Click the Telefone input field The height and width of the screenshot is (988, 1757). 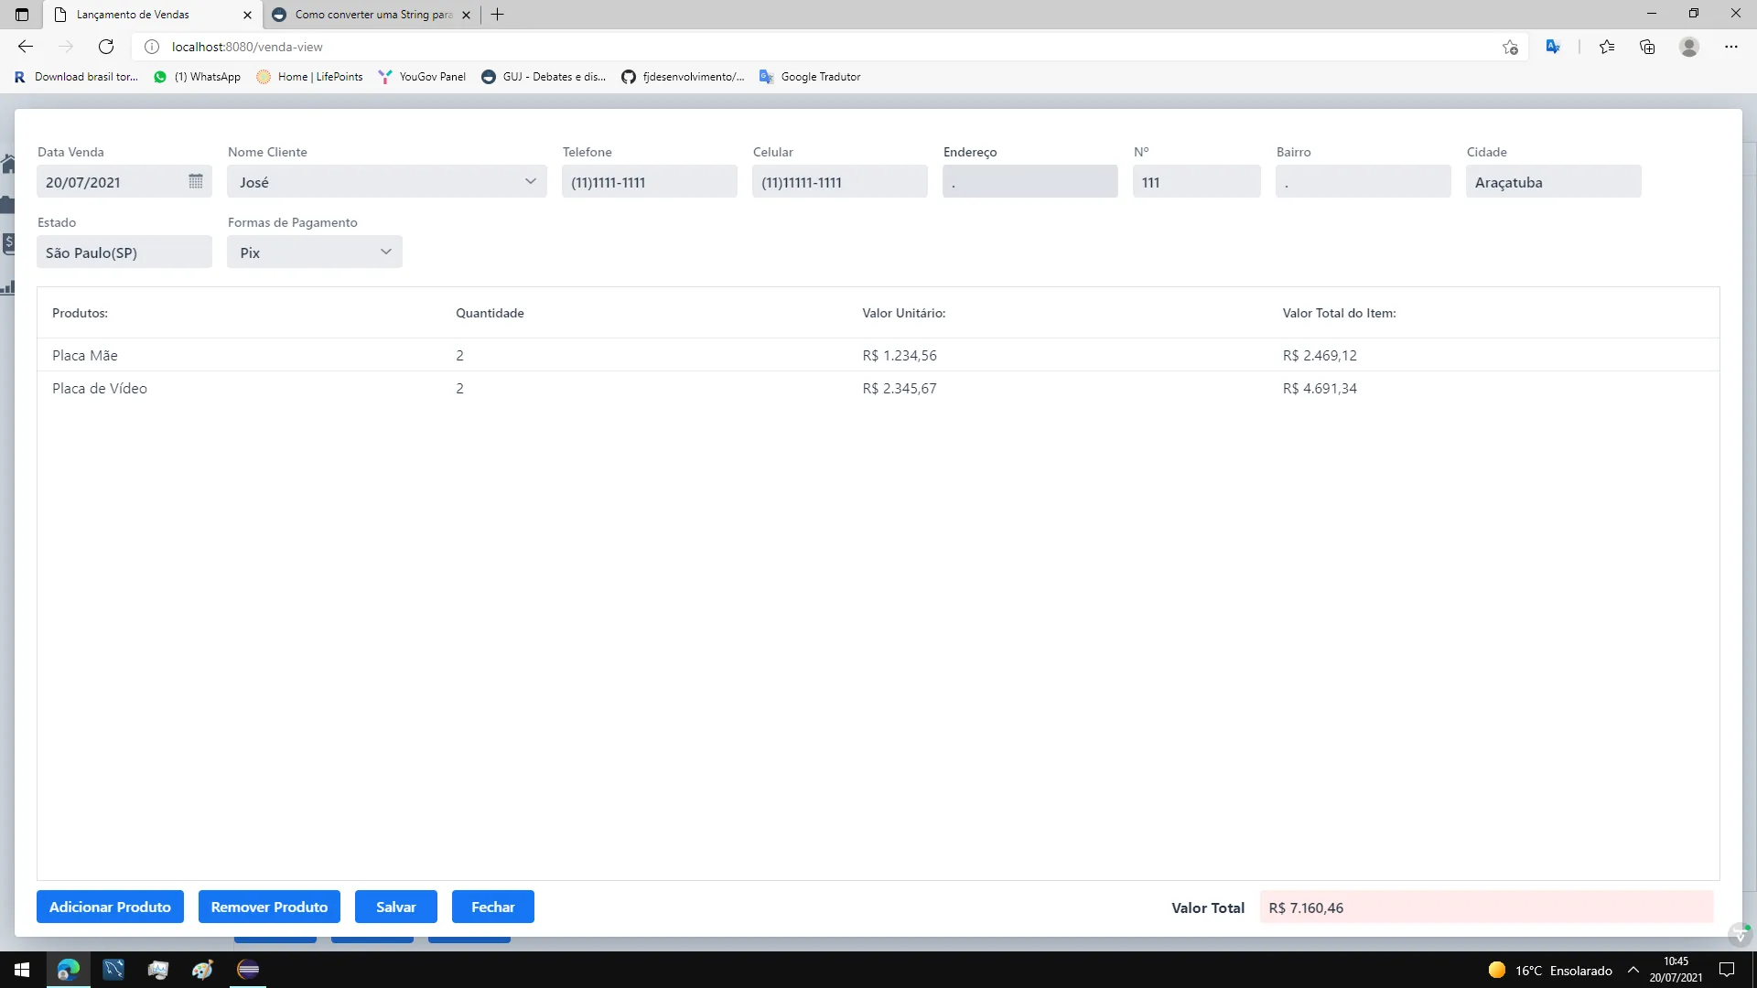[649, 182]
